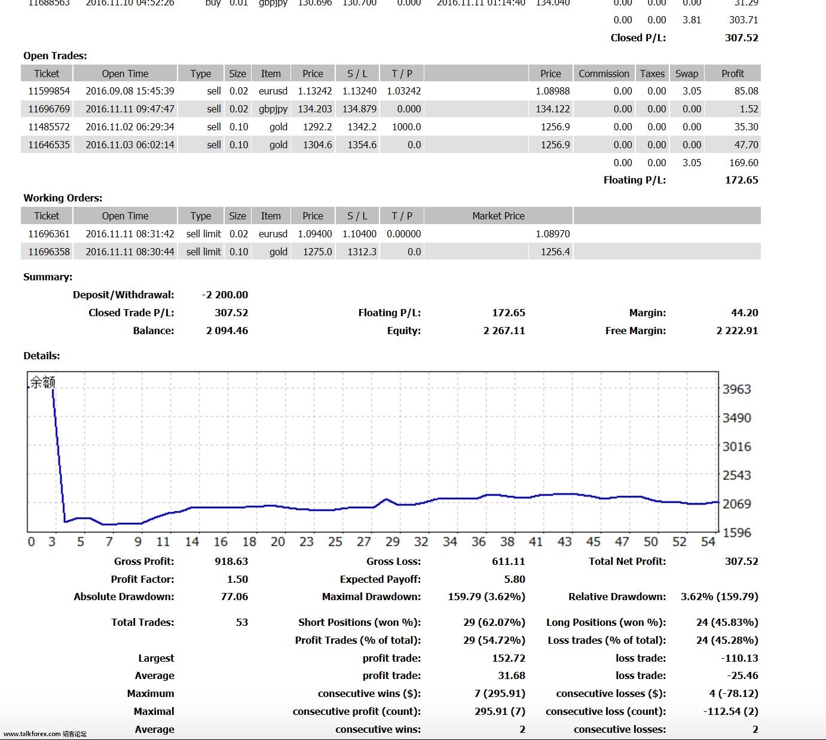The image size is (826, 740).
Task: Click Loss trades value 24 (45.28%)
Action: coord(727,640)
